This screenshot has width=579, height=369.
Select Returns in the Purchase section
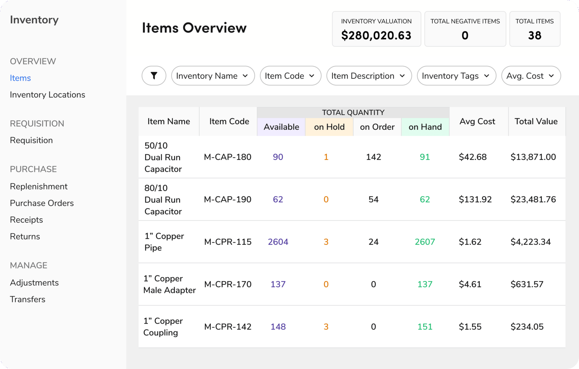coord(25,237)
